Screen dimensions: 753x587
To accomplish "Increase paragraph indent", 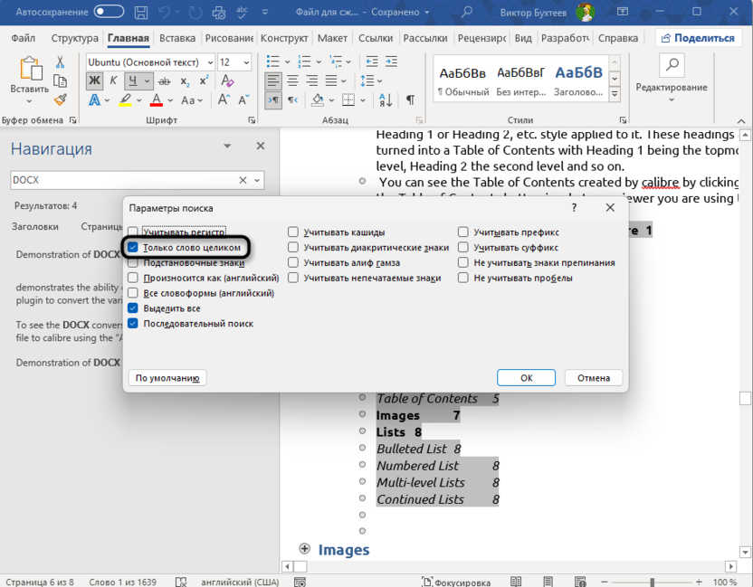I will tap(391, 62).
